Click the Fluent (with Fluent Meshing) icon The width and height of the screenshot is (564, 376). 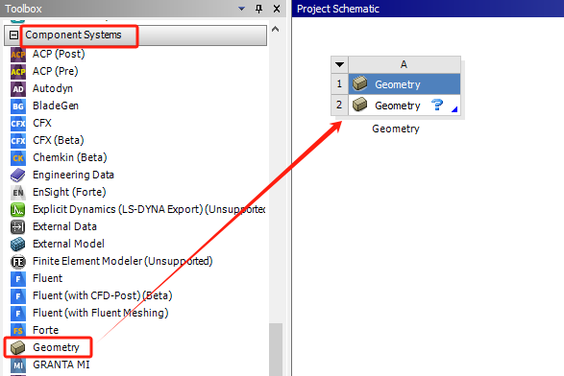pos(18,313)
